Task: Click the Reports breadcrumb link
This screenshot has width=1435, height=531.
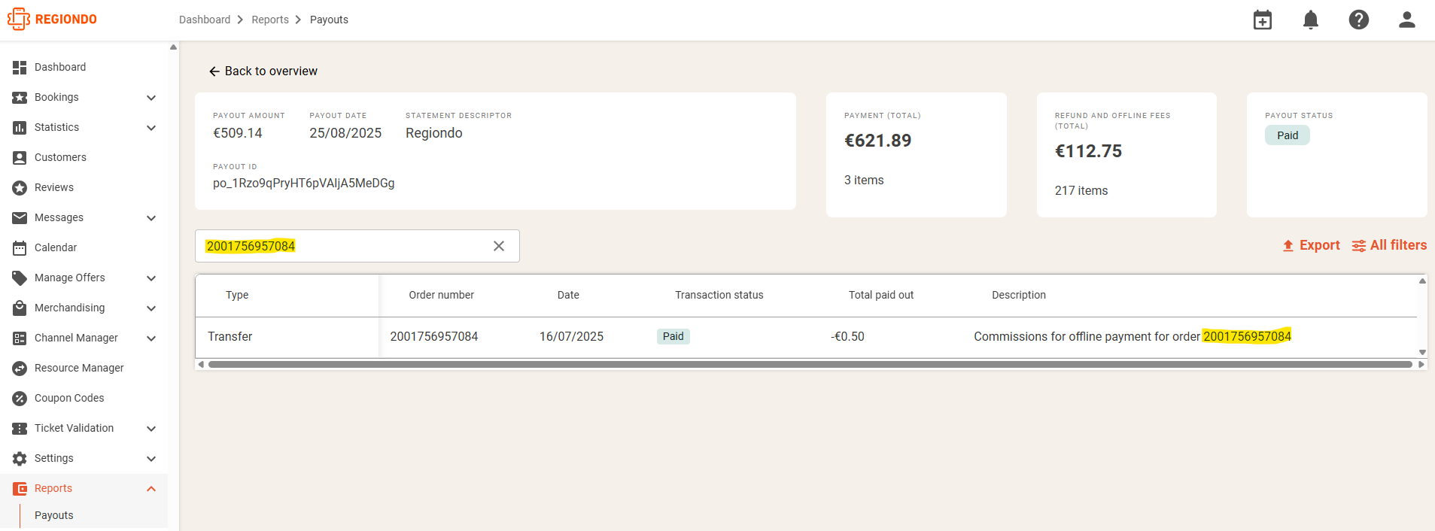Action: tap(270, 20)
